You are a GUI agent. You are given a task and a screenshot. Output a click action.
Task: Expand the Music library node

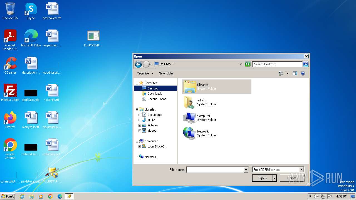click(140, 120)
